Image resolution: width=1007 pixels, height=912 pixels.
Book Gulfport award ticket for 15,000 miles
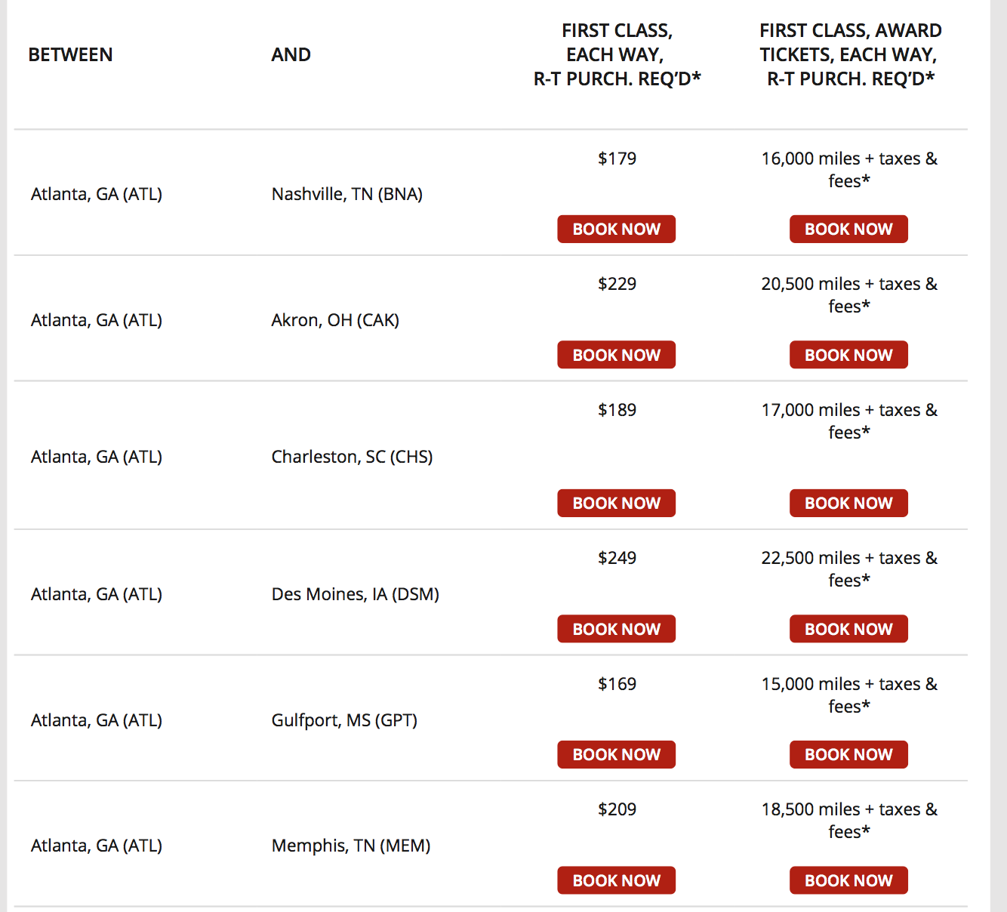point(848,754)
